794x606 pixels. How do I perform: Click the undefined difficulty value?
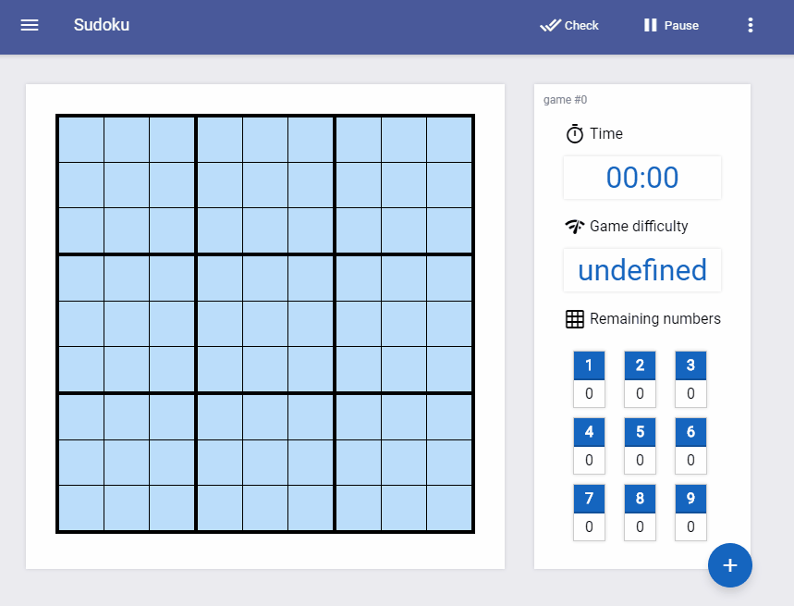(642, 270)
